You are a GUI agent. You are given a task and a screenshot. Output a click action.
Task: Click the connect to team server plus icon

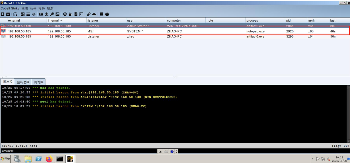(x=3, y=14)
